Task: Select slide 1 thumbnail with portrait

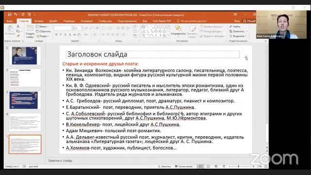Action: (x=24, y=56)
